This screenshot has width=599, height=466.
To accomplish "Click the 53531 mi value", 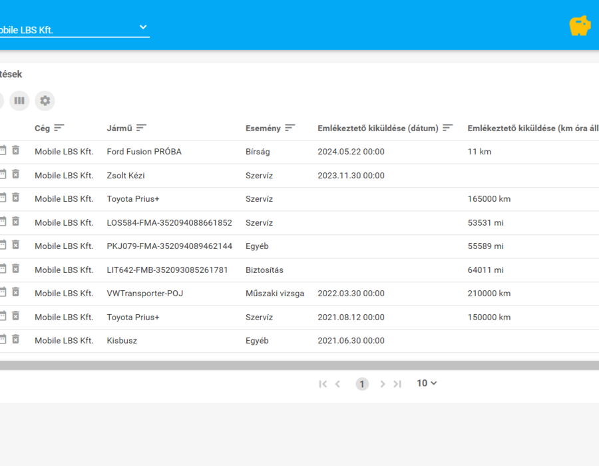I will pyautogui.click(x=486, y=223).
